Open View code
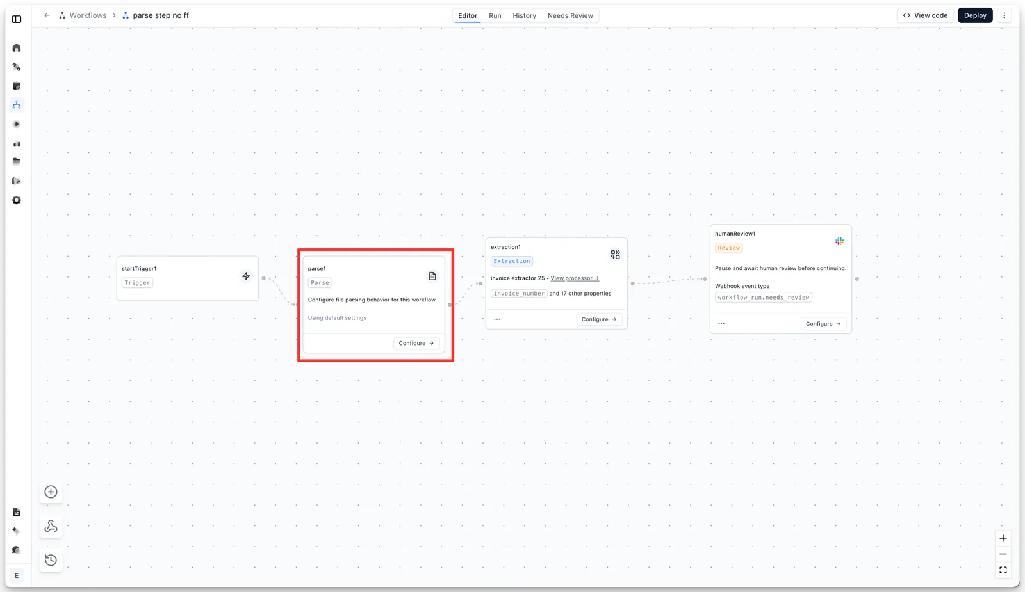1025x592 pixels. coord(925,15)
